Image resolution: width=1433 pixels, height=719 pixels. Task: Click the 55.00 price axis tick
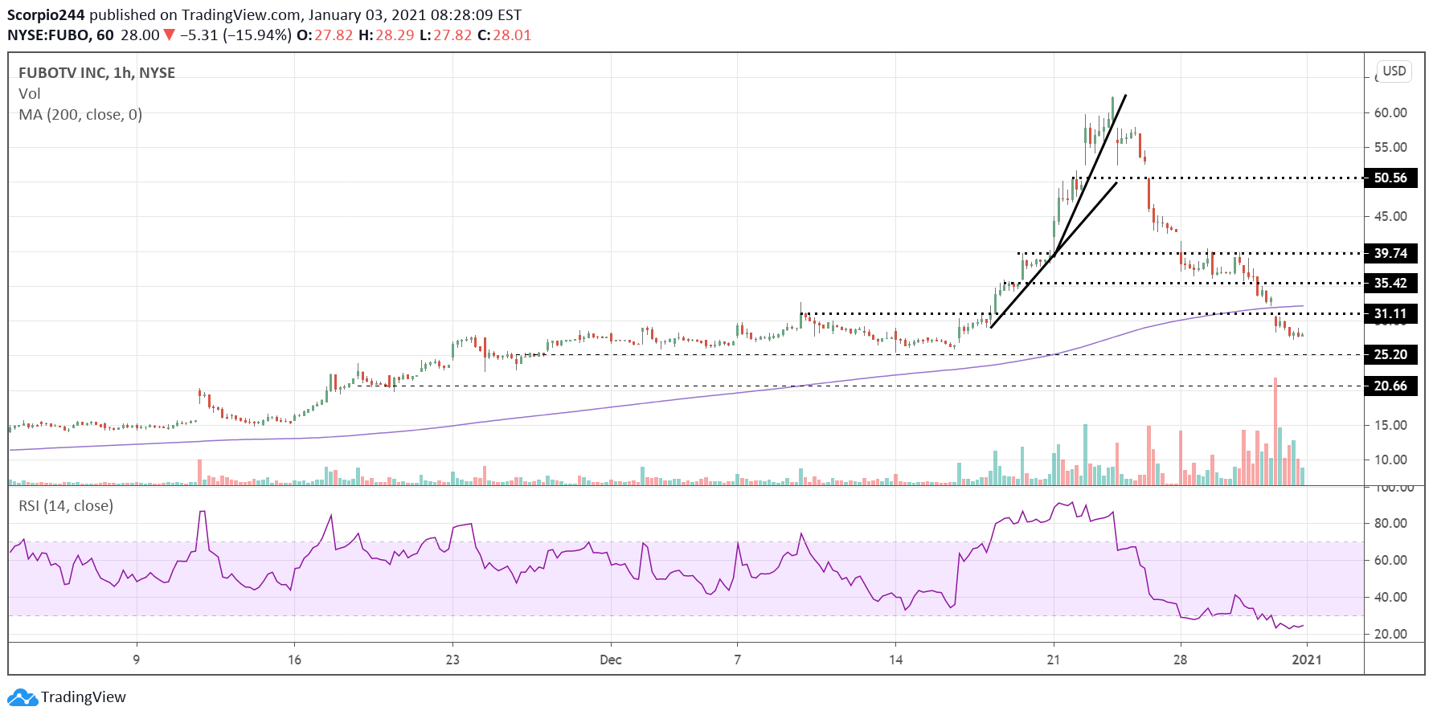tap(1390, 147)
